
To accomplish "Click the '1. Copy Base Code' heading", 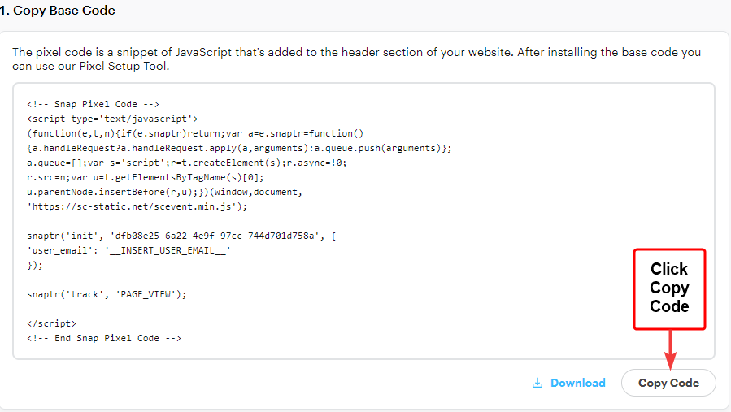I will [x=64, y=11].
